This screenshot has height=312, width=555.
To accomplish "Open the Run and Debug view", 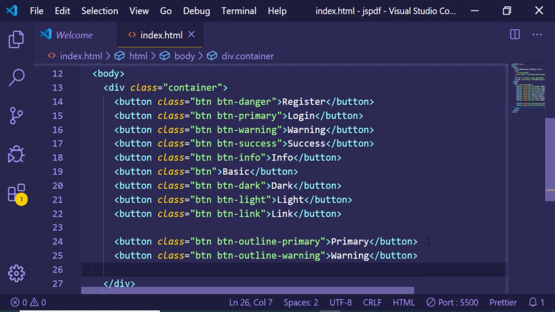I will point(16,154).
